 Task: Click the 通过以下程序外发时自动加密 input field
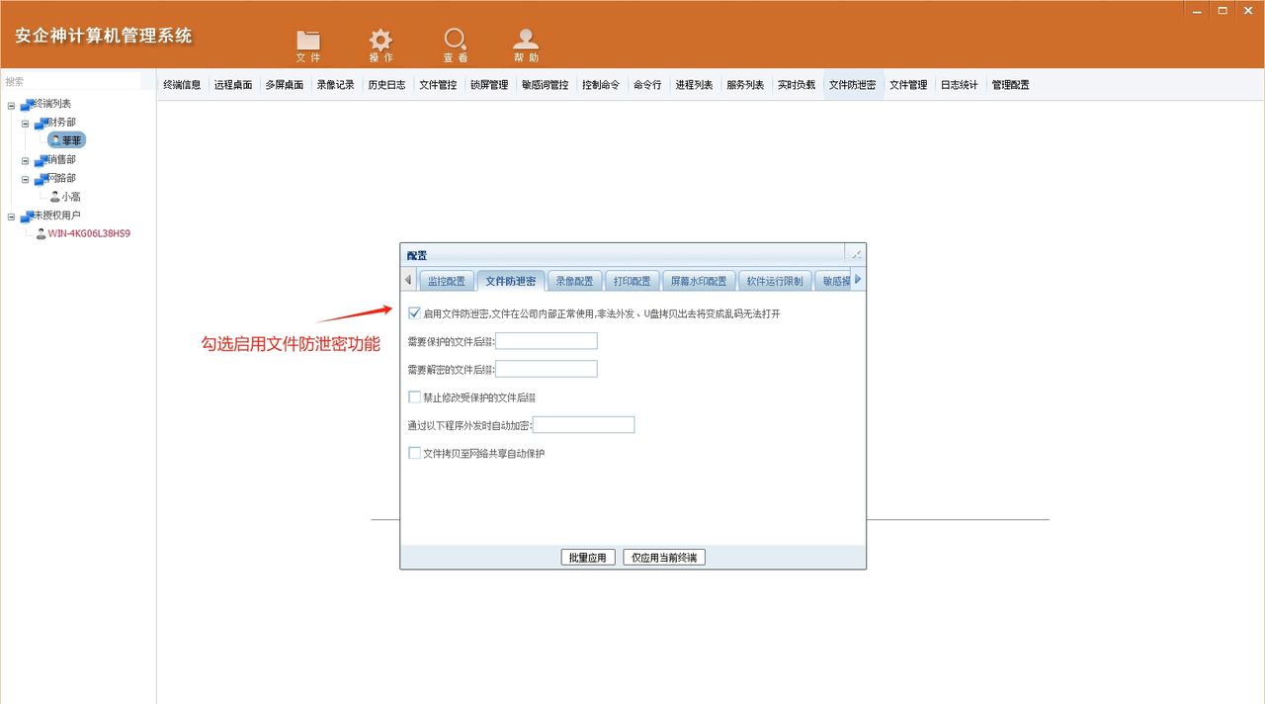point(583,425)
